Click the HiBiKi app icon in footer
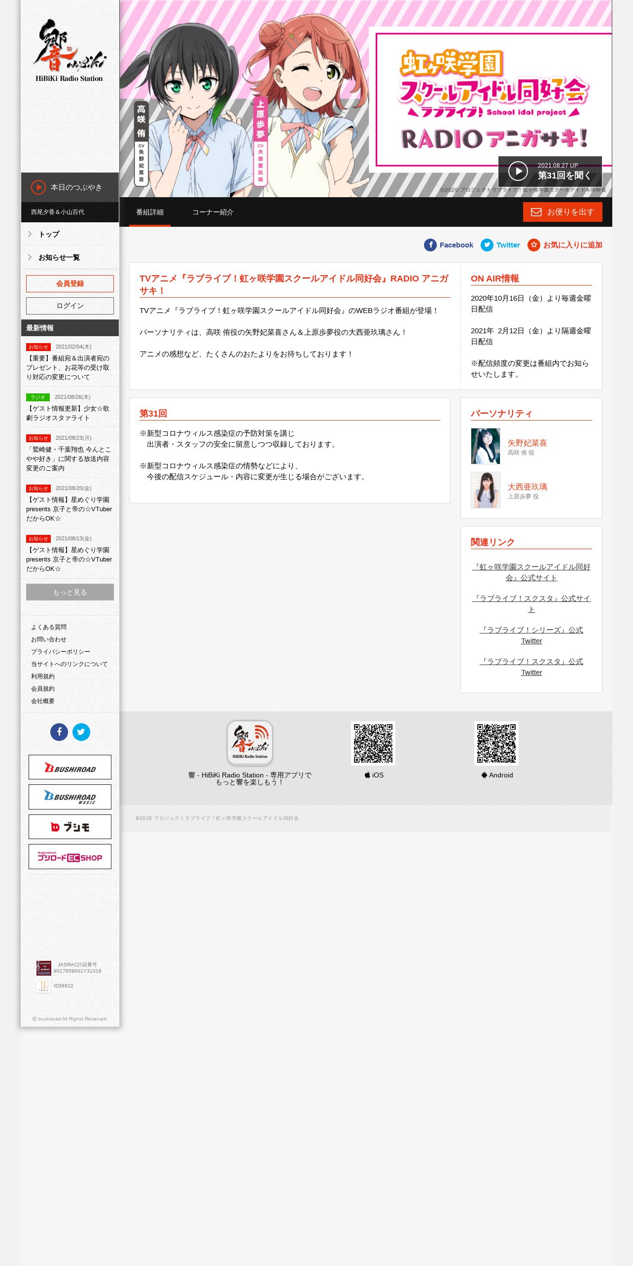633x1266 pixels. point(250,743)
